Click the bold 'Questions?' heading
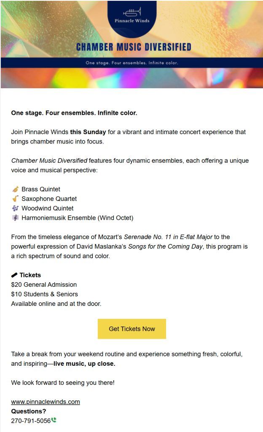 [29, 411]
